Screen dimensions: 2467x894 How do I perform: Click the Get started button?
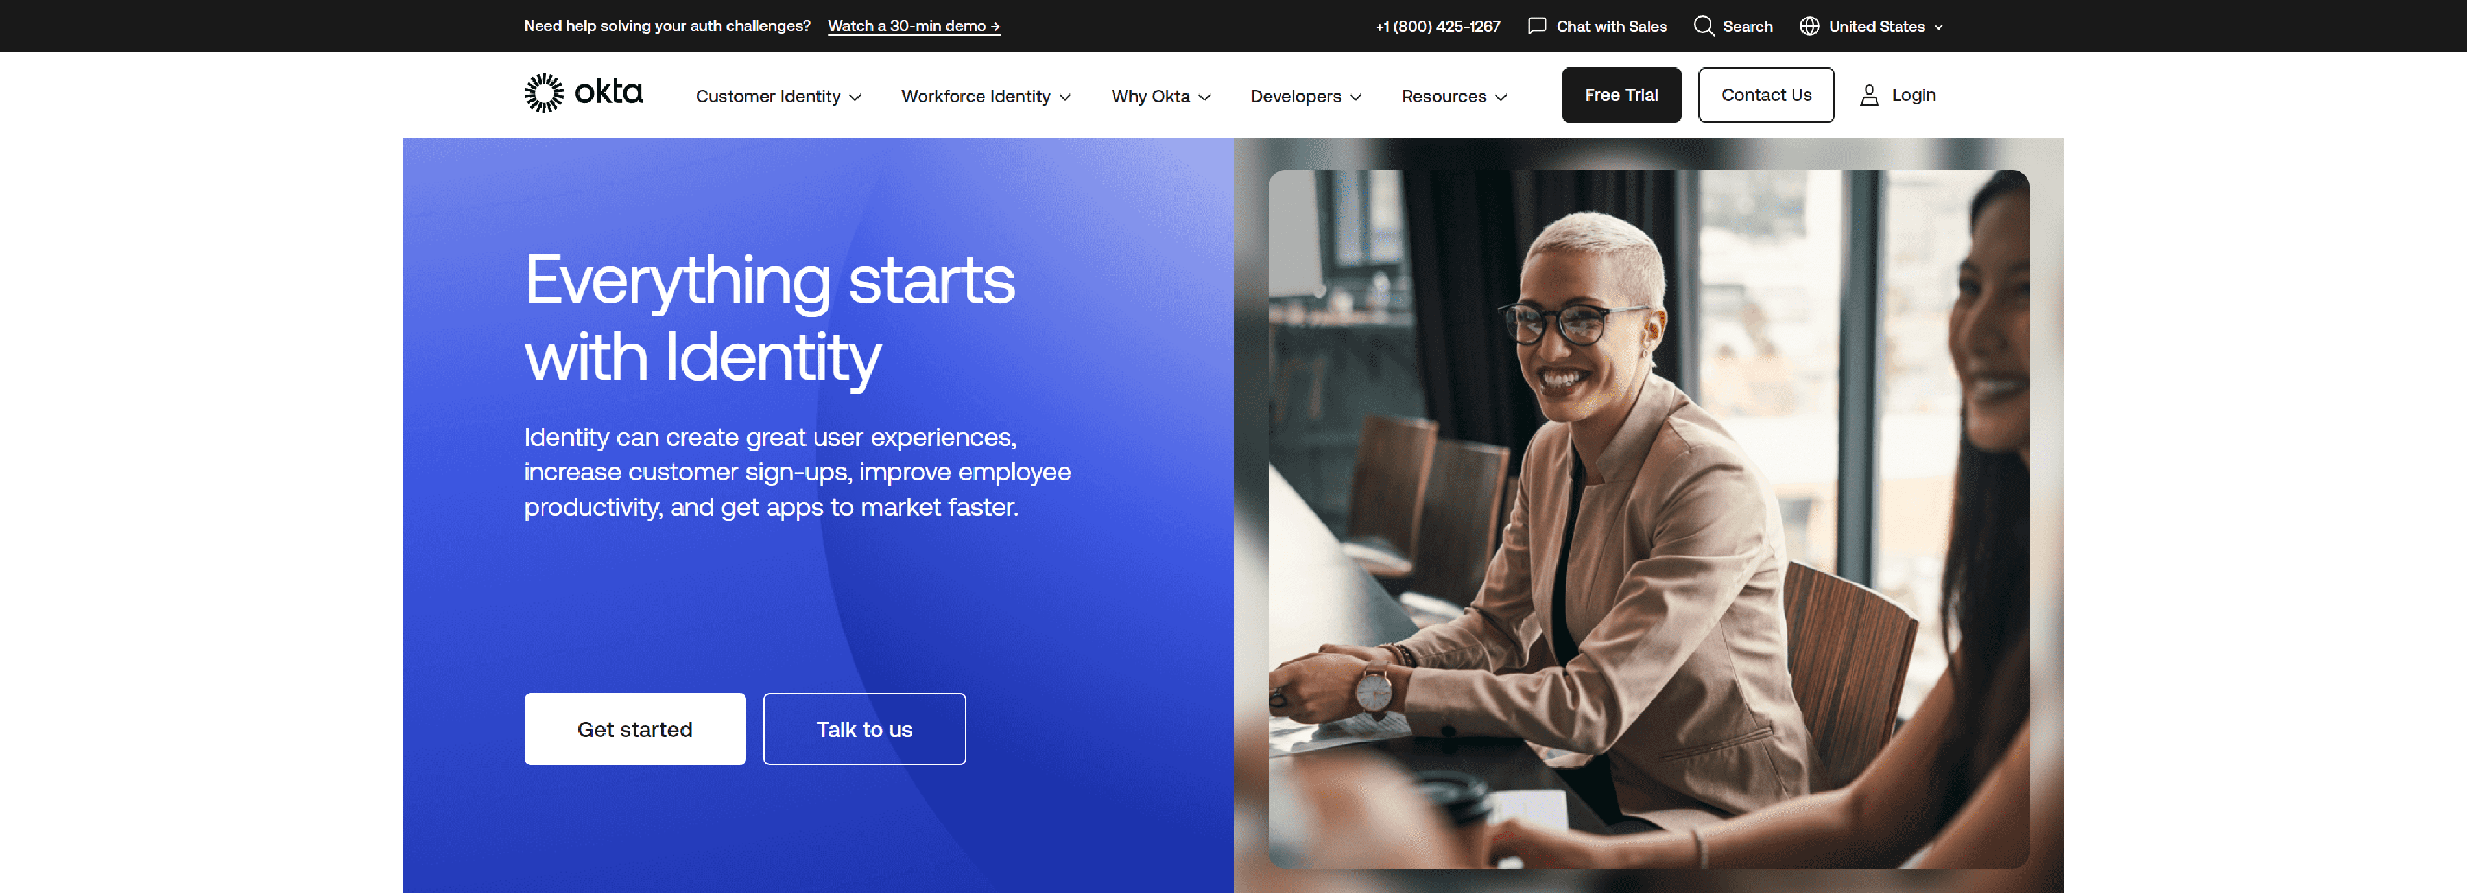pos(634,729)
